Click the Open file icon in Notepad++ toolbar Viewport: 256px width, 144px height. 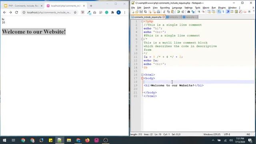[x=137, y=12]
